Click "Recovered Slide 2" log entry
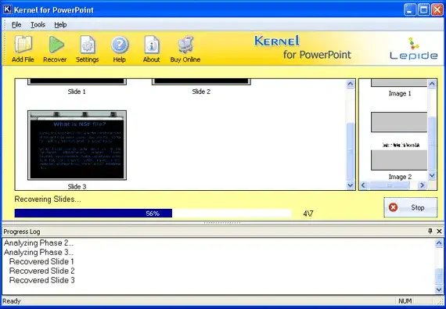This screenshot has width=446, height=309. point(41,271)
